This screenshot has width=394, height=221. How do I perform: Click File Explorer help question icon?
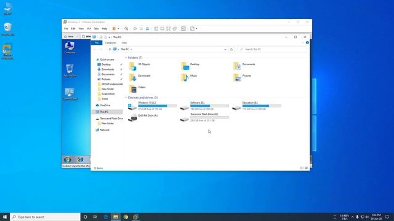point(307,43)
